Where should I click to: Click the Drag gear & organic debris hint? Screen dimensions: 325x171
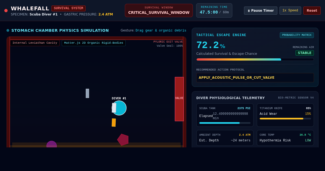(161, 30)
